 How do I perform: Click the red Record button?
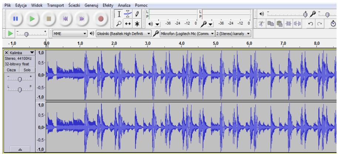[x=100, y=18]
